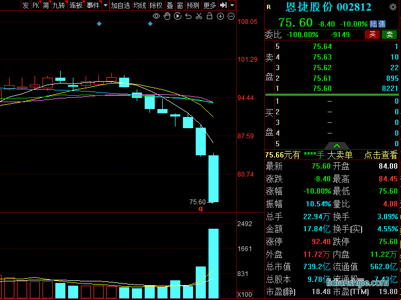Click the 75.60 price label on the chart
This screenshot has width=401, height=300.
click(197, 202)
